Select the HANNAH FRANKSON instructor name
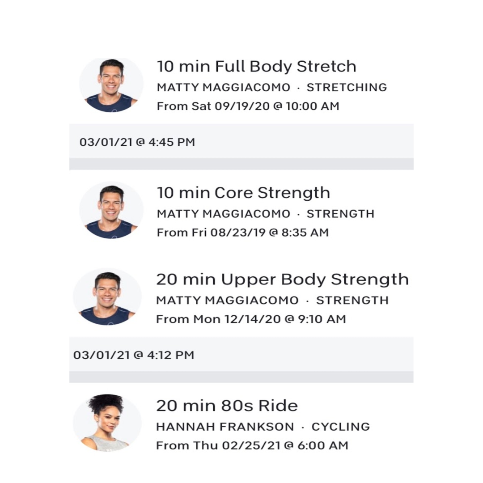 [x=225, y=427]
